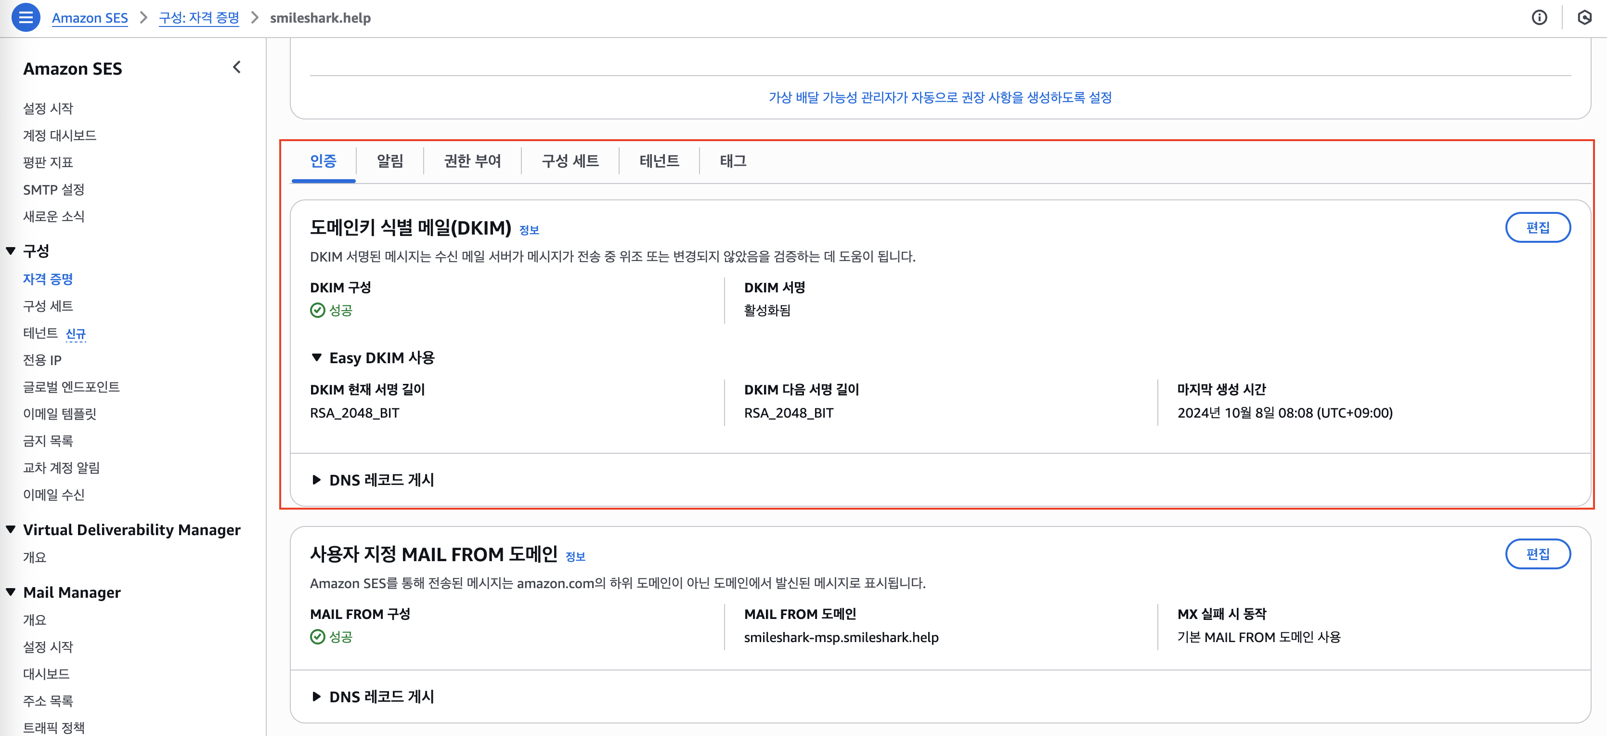Click 편집 button for DKIM section

(1537, 227)
